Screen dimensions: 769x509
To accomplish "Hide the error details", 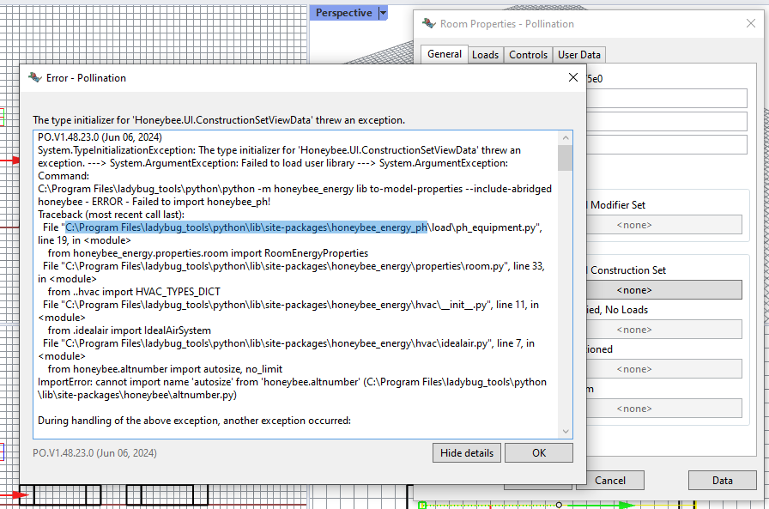I will click(467, 453).
